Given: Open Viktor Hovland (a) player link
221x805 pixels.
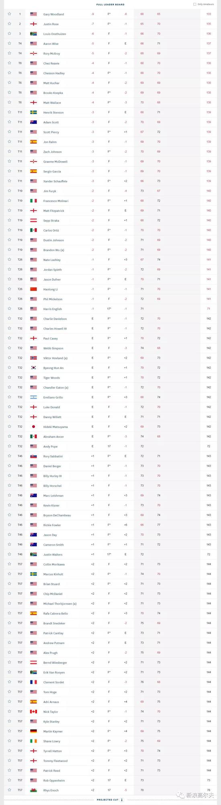Looking at the screenshot, I should (x=55, y=358).
